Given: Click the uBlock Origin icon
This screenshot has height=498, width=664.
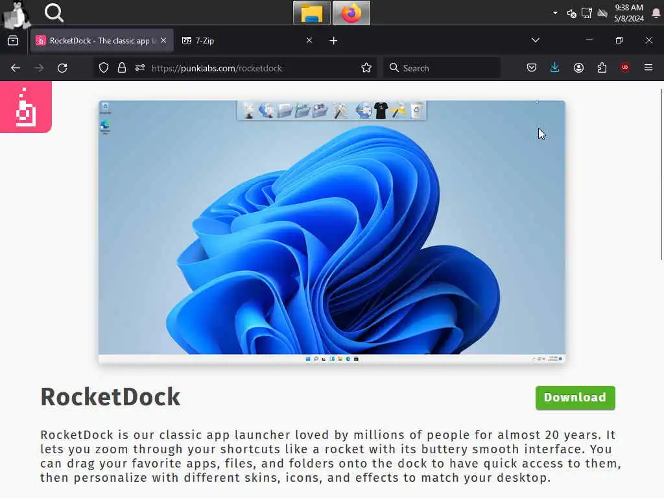Looking at the screenshot, I should pos(625,67).
